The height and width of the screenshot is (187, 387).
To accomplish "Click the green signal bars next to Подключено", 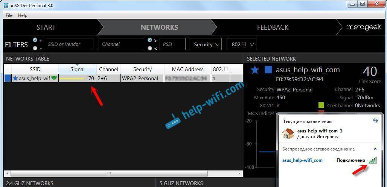I will 373,160.
